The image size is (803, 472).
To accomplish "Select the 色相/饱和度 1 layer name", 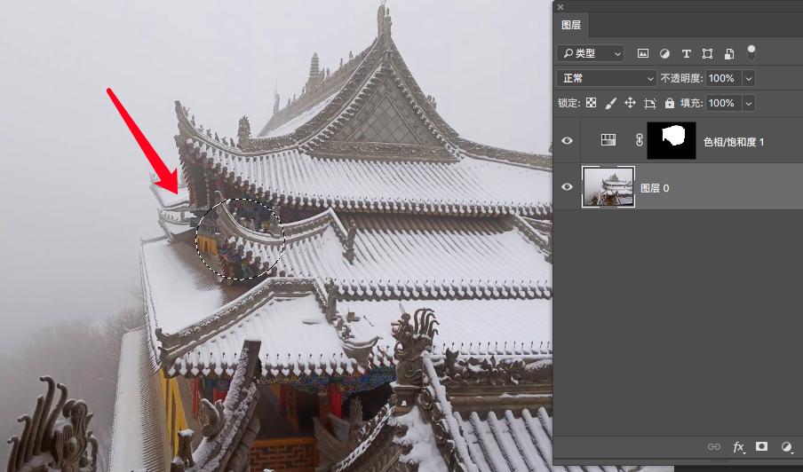I will (734, 142).
